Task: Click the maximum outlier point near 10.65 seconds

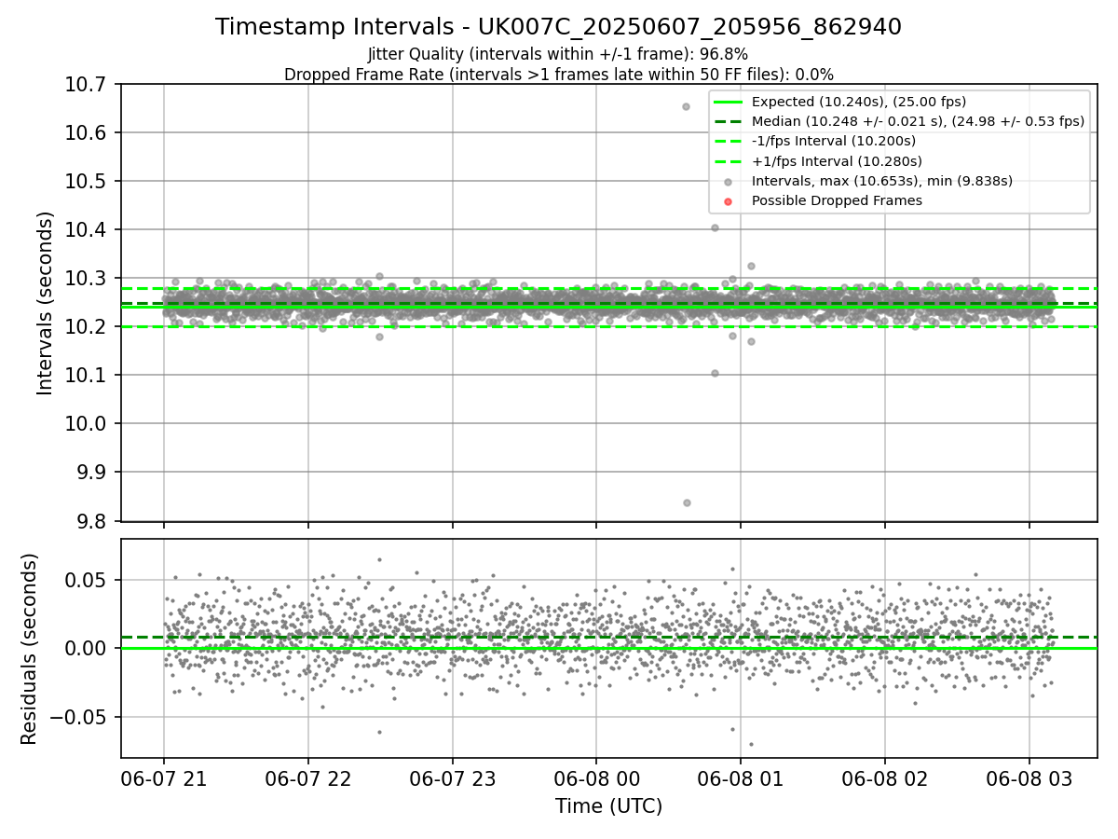Action: point(686,106)
